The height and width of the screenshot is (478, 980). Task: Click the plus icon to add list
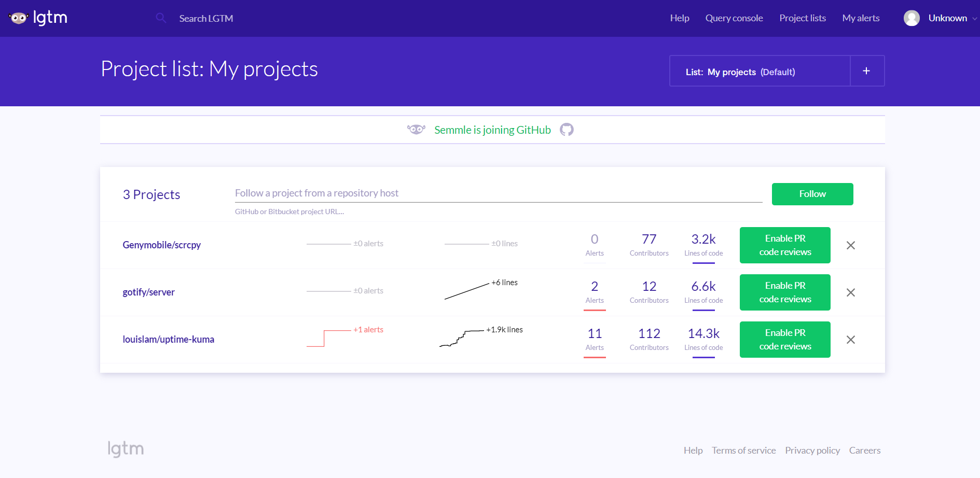click(x=866, y=71)
